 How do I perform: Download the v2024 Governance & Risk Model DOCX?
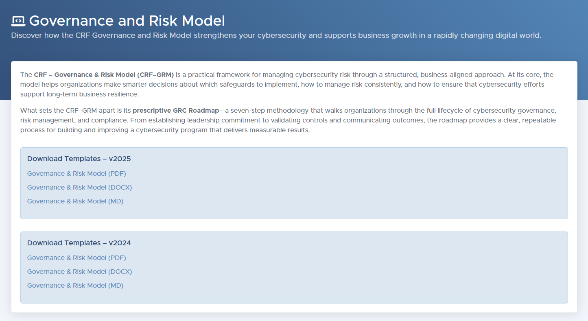tap(80, 272)
